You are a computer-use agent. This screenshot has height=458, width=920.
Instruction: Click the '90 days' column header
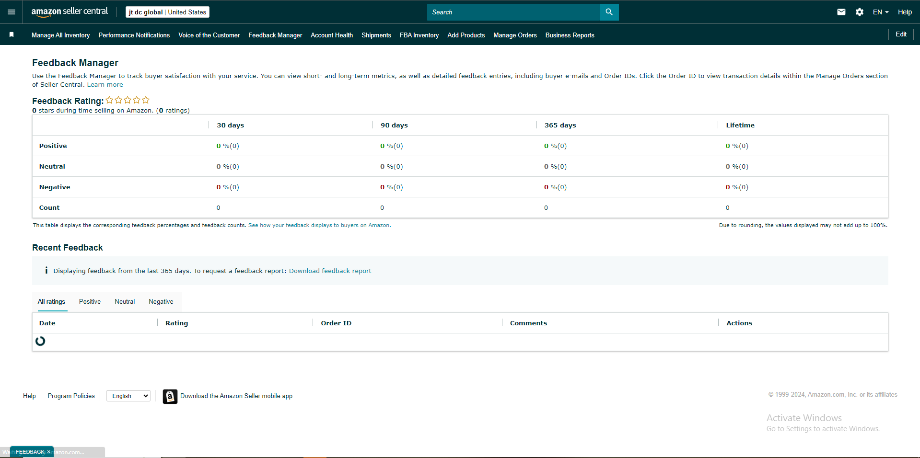(x=394, y=125)
